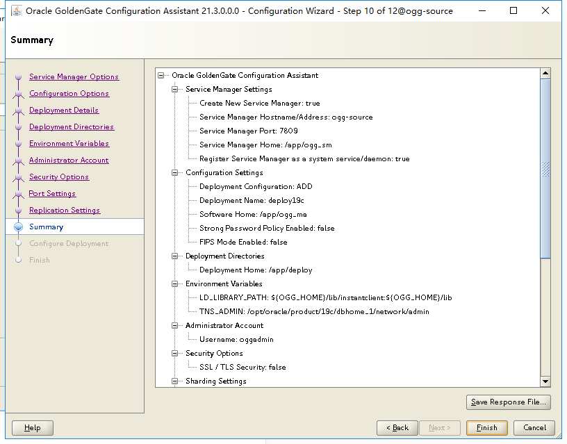567x444 pixels.
Task: Collapse the Administrator Account node
Action: pyautogui.click(x=175, y=325)
